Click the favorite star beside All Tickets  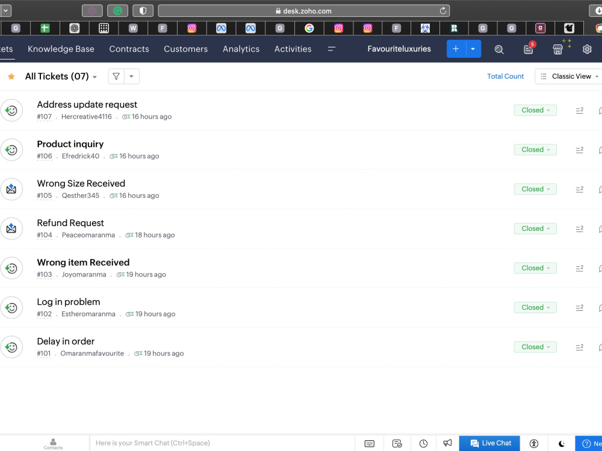(11, 76)
